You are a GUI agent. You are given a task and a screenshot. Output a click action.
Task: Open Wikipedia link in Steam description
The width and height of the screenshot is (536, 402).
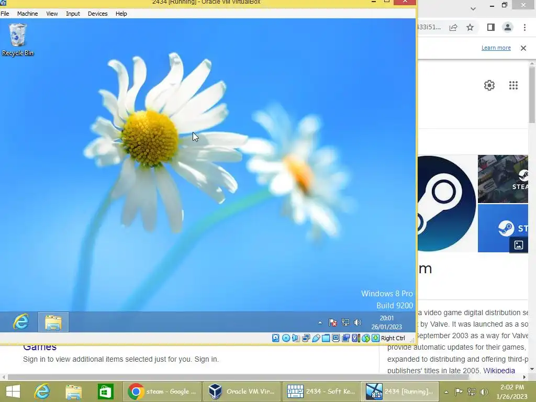pos(499,371)
